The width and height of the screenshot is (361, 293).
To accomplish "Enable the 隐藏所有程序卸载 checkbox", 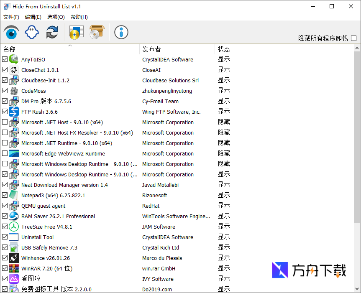I will point(353,38).
